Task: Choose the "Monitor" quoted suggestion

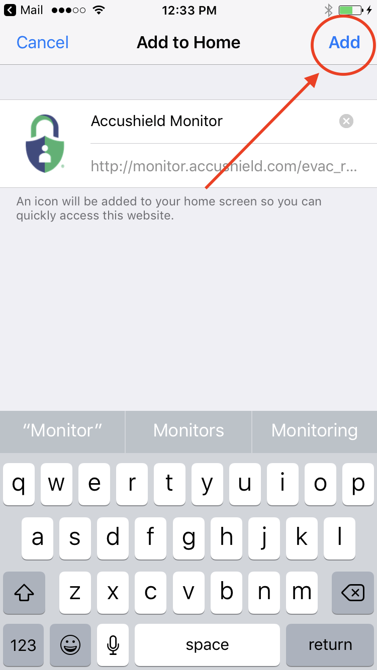Action: tap(63, 430)
